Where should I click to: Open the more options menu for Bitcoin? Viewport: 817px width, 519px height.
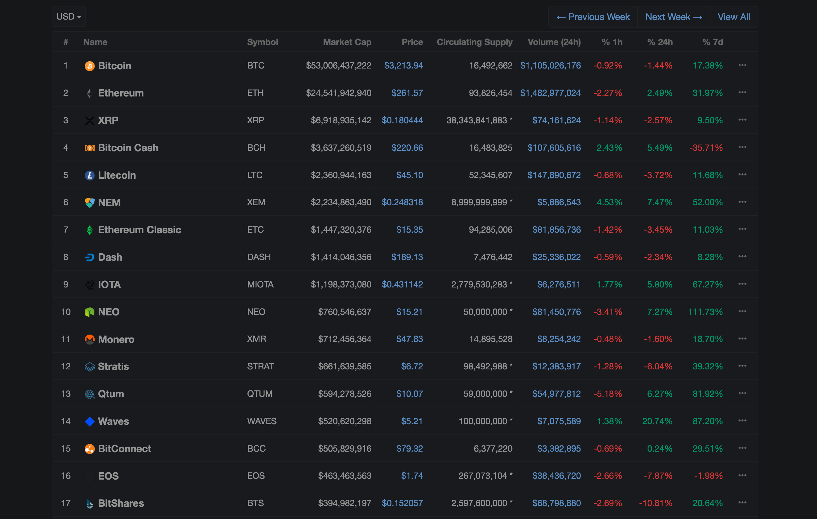(x=742, y=65)
